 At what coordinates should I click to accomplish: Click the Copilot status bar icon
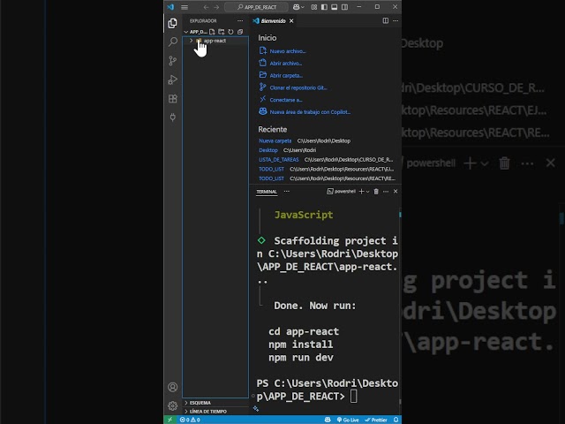pos(328,420)
